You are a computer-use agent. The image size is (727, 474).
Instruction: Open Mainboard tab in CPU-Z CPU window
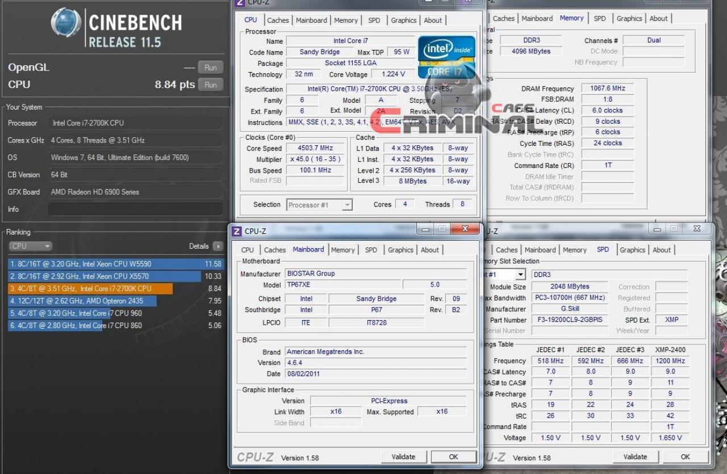point(311,20)
